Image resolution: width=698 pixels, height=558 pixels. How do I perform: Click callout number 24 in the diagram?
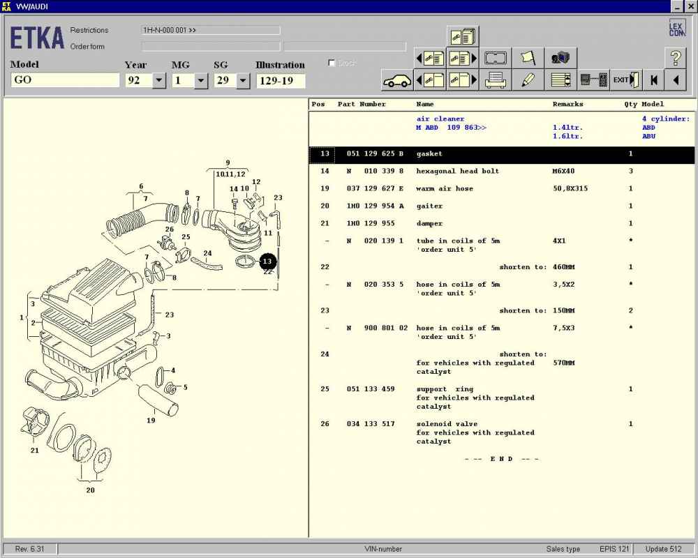(x=208, y=253)
